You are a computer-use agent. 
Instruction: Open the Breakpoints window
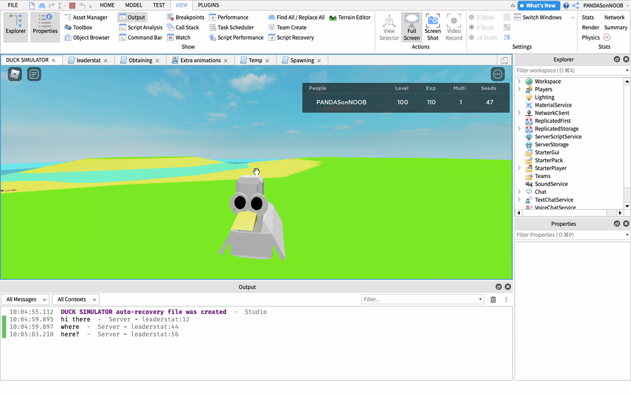[185, 17]
